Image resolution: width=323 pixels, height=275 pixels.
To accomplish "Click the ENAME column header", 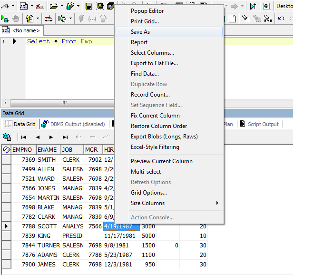I will (48, 150).
